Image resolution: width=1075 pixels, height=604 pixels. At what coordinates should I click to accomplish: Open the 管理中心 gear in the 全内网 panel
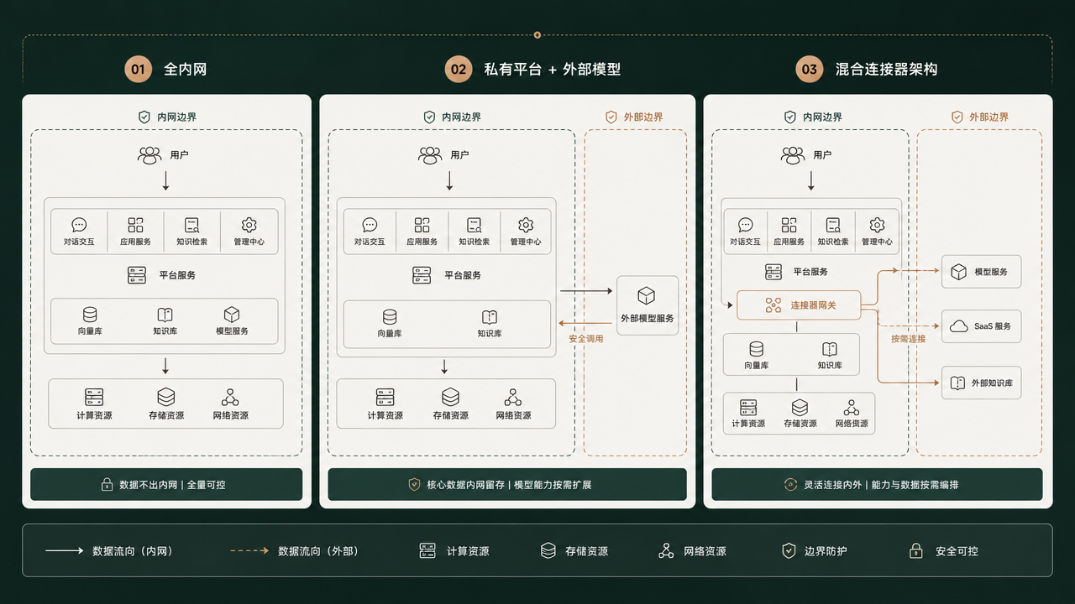[249, 225]
